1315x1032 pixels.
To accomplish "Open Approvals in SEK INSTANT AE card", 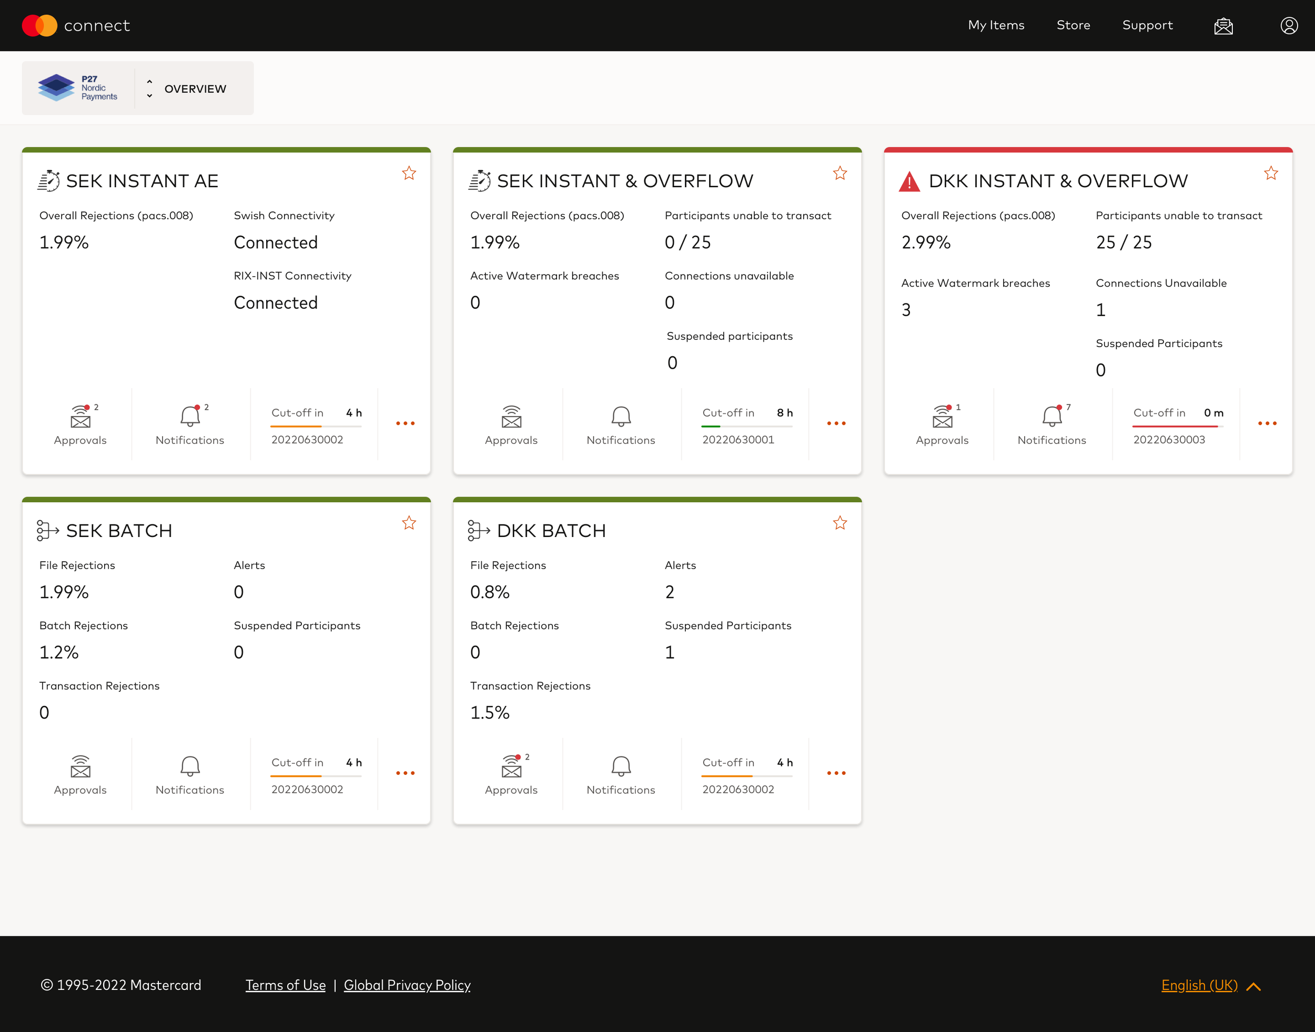I will pos(80,425).
